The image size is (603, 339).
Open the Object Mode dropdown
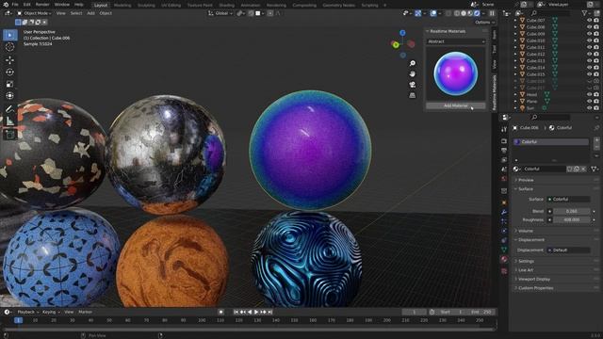point(34,13)
